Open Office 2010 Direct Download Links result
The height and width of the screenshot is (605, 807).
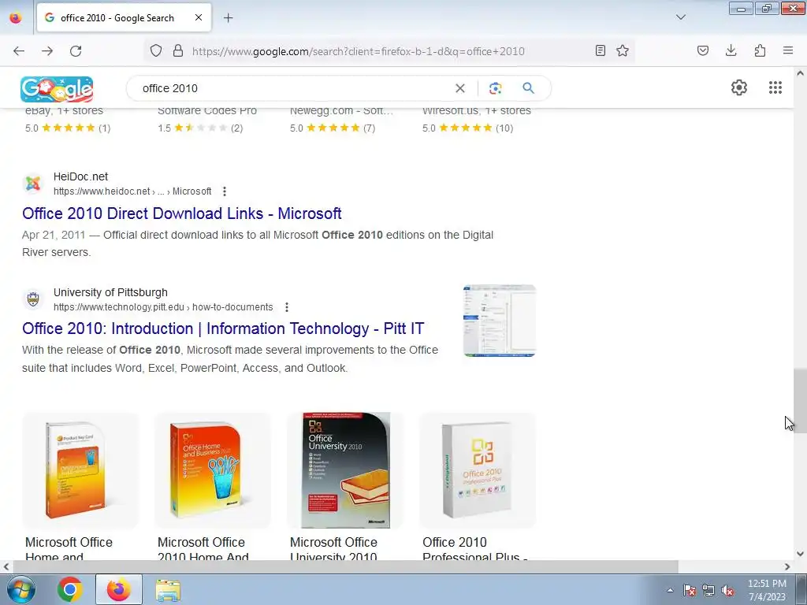coord(182,213)
